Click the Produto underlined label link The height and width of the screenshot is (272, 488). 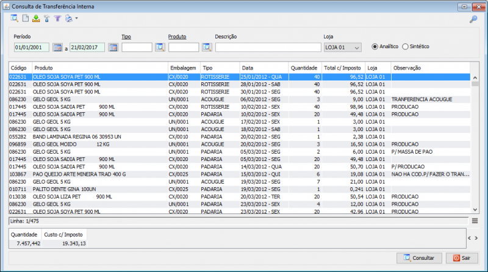click(x=177, y=37)
